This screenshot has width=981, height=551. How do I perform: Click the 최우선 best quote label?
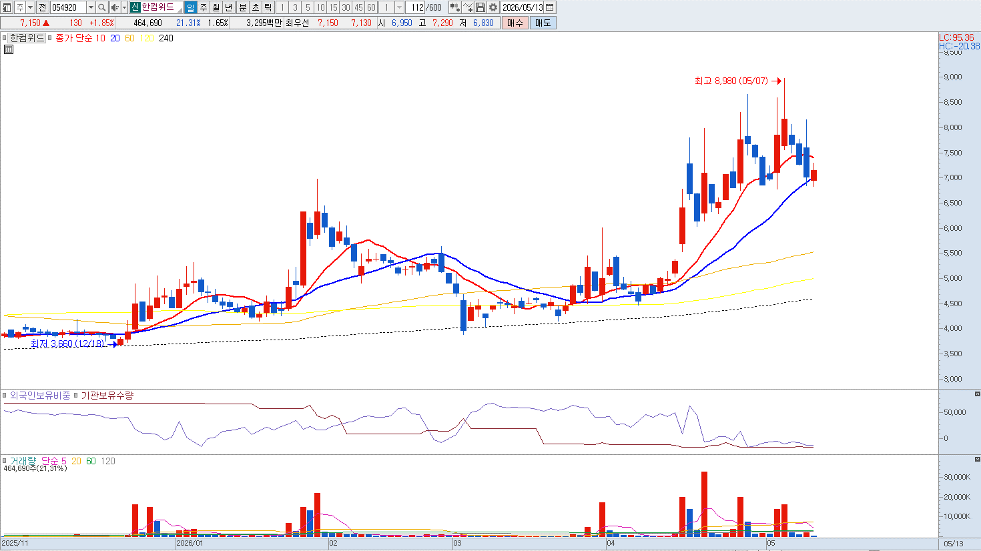click(x=298, y=23)
